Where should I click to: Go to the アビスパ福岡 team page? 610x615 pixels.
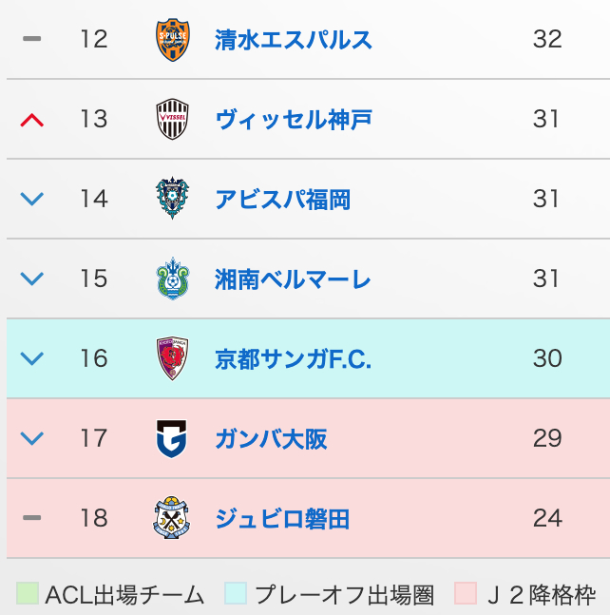coord(283,200)
